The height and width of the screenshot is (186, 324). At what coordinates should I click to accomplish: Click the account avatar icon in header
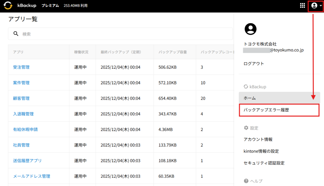314,6
